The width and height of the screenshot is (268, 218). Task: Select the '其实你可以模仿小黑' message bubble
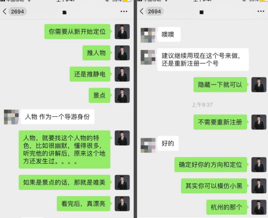point(214,186)
